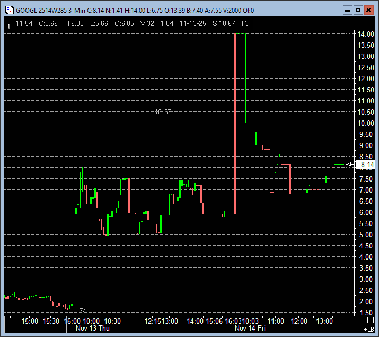Maximize the GOOGL chart window

(358, 10)
